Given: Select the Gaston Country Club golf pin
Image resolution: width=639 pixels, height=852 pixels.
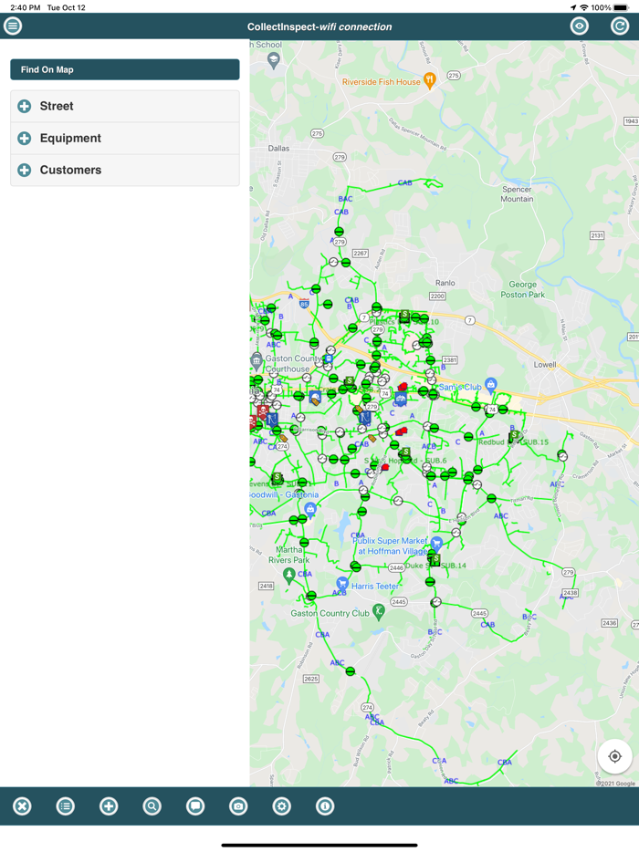Looking at the screenshot, I should (x=379, y=611).
